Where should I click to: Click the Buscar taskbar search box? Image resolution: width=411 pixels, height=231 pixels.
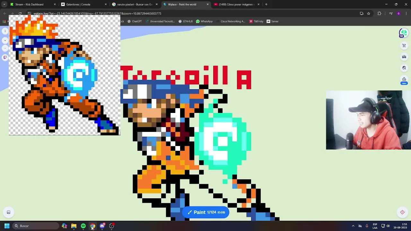[36, 226]
